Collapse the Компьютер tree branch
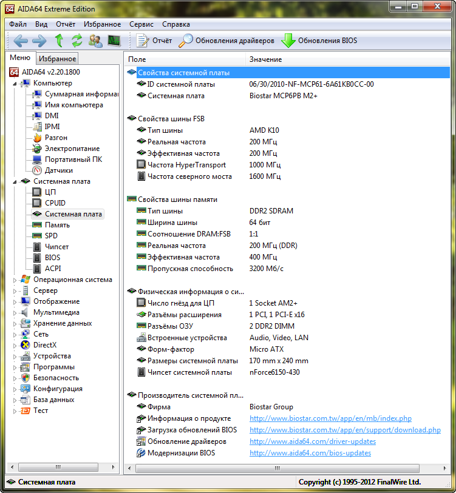456x493 pixels. coord(15,84)
